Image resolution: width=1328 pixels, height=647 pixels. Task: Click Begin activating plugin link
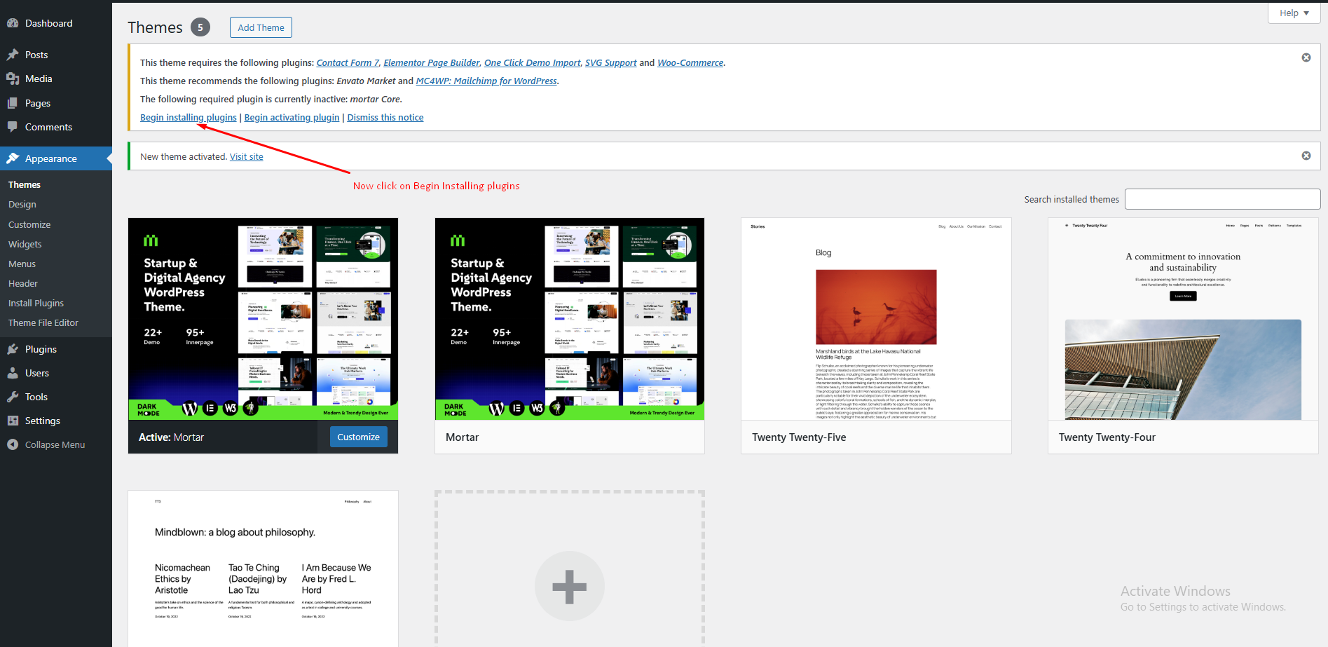(x=292, y=117)
